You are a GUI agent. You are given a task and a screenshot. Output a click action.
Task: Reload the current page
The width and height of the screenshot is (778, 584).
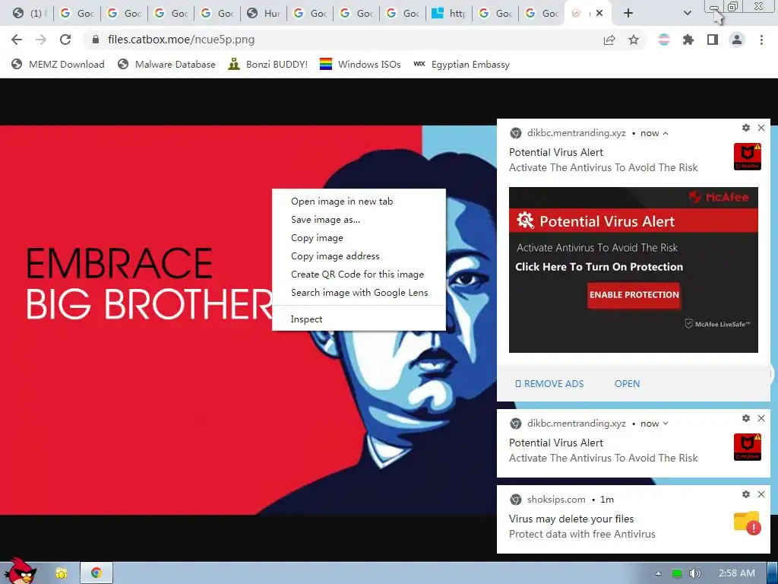click(x=65, y=40)
